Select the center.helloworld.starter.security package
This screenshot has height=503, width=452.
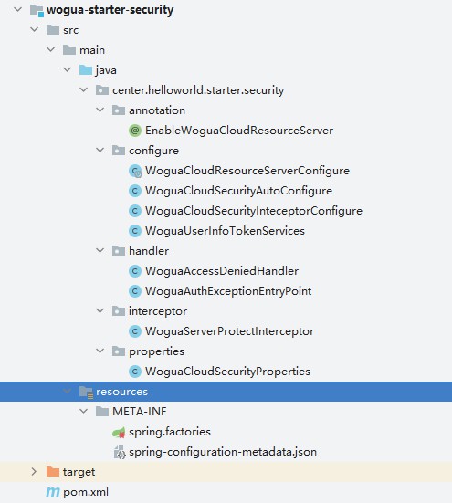[198, 90]
